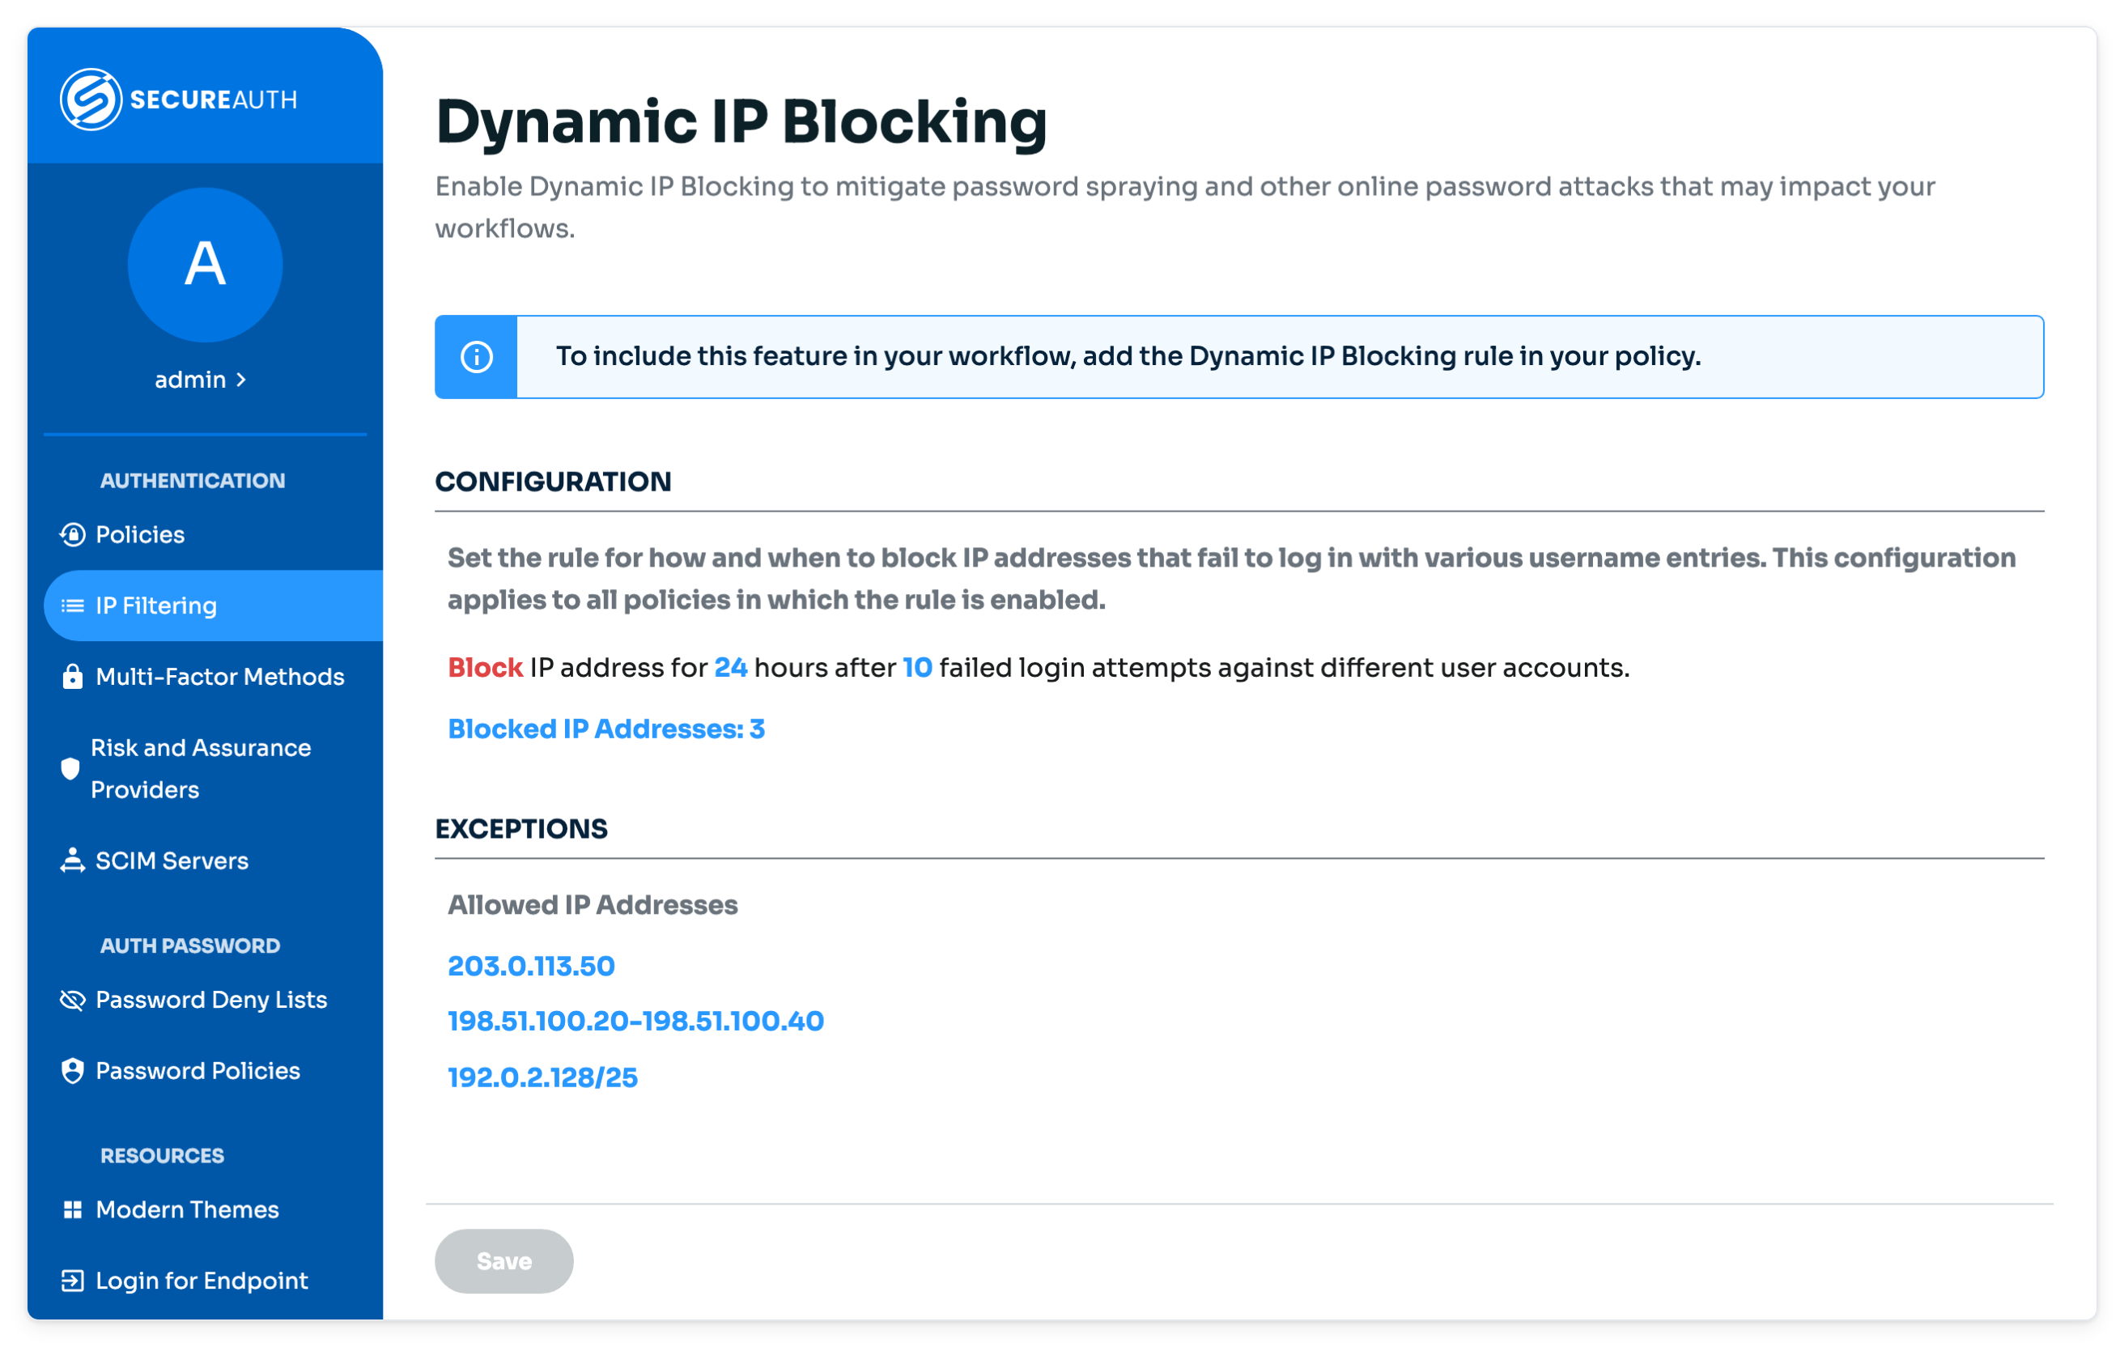Click the Dynamic IP Blocking page title
This screenshot has width=2124, height=1347.
[741, 121]
